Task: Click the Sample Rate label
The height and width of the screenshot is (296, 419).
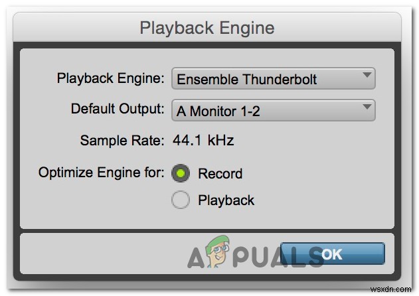Action: click(x=122, y=141)
